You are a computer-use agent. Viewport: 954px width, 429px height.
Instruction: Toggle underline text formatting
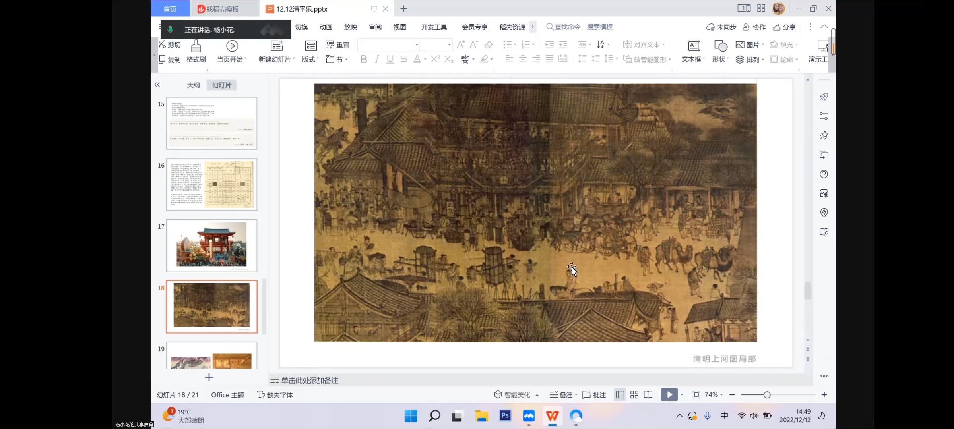(x=390, y=59)
